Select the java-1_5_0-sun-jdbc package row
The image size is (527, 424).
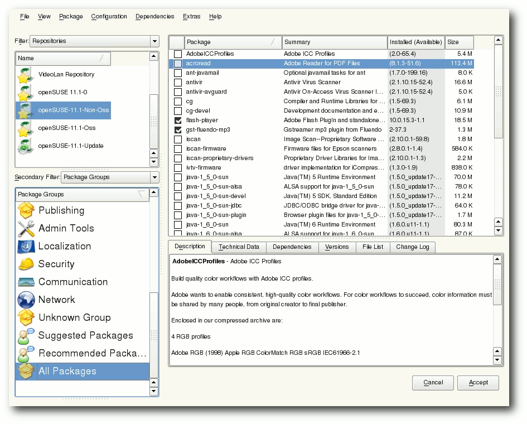(322, 206)
